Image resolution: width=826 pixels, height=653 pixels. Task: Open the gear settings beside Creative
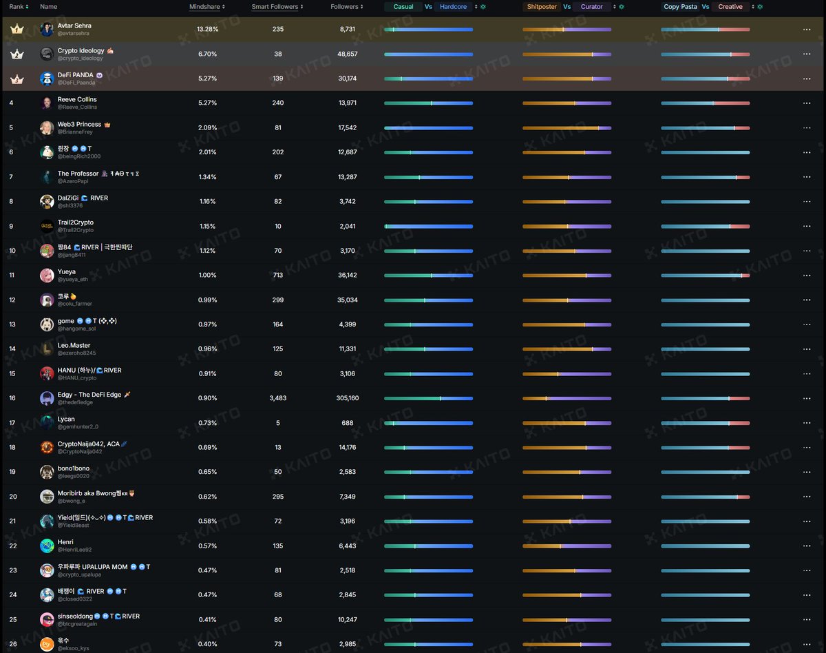click(760, 7)
